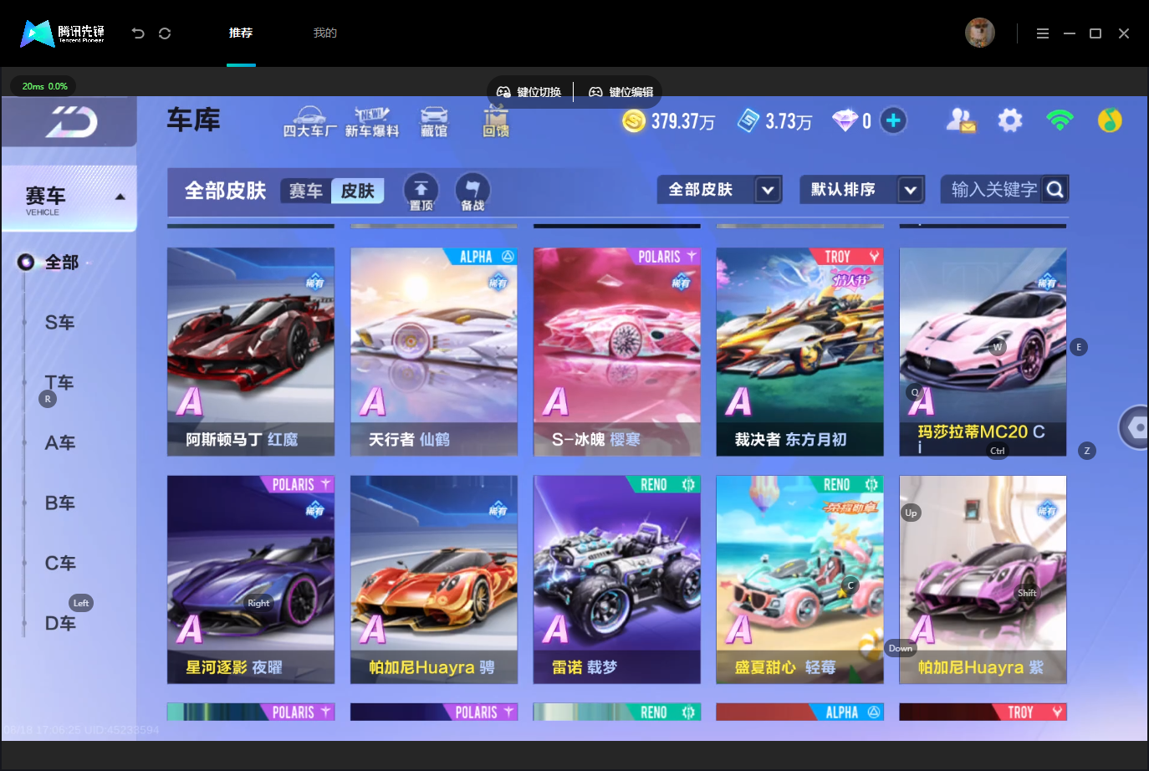This screenshot has width=1149, height=771.
Task: Select 星河逐影 夜曜 car card
Action: (251, 580)
